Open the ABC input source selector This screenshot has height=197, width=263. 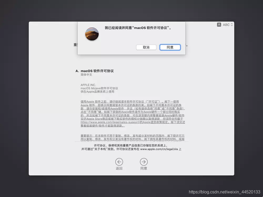(227, 25)
